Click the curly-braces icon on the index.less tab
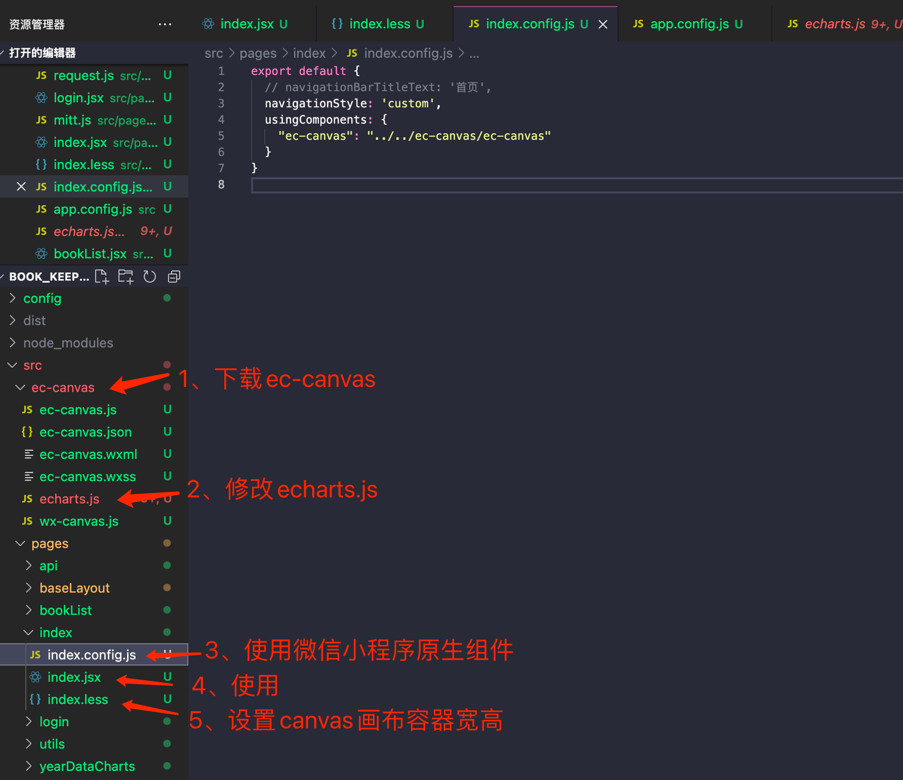 click(x=337, y=24)
